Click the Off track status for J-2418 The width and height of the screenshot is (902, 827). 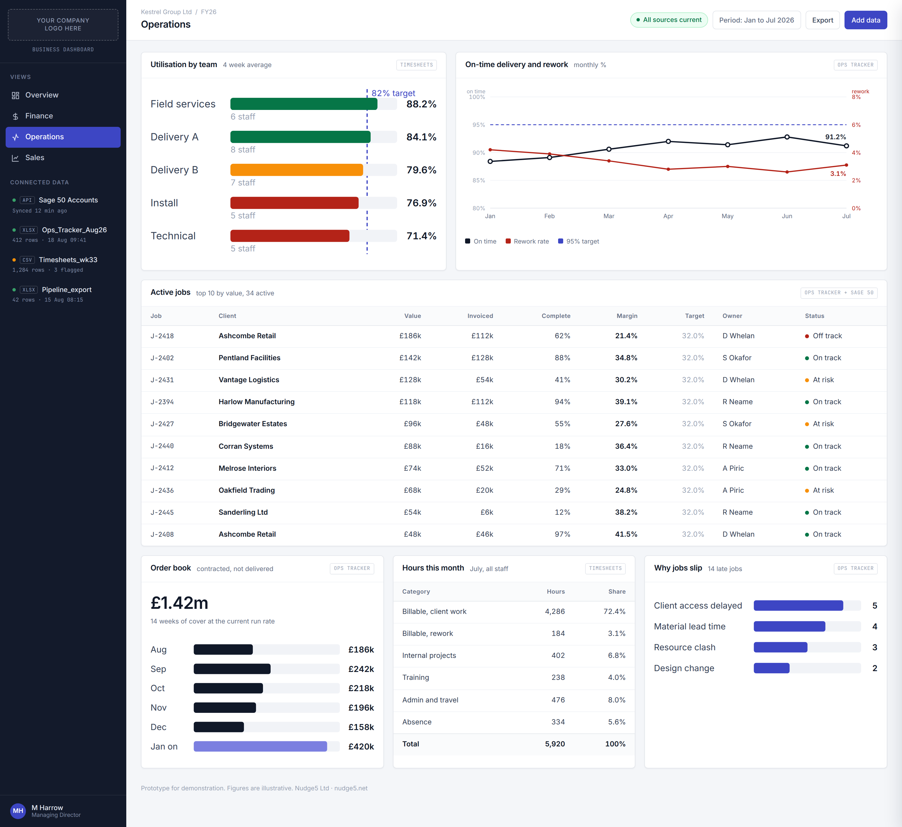pos(823,336)
